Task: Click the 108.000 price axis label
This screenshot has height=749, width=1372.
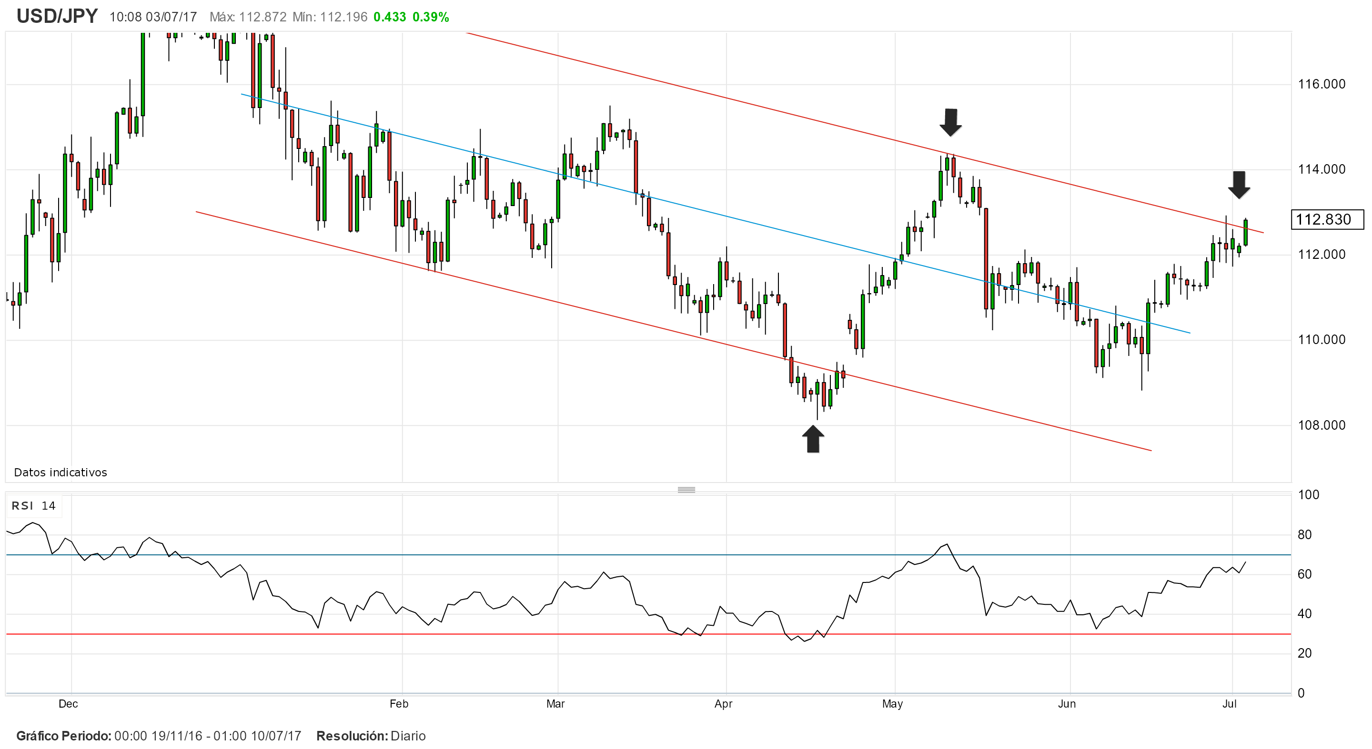Action: point(1322,425)
